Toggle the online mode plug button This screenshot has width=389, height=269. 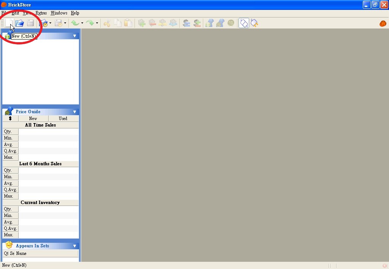pos(244,23)
